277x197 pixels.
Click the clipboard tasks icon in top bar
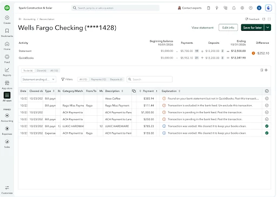click(208, 8)
